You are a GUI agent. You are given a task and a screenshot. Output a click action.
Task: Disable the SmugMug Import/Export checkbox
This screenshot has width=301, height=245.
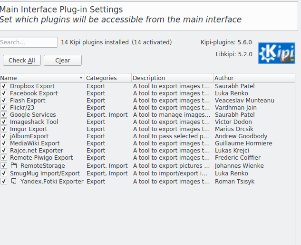pos(4,174)
